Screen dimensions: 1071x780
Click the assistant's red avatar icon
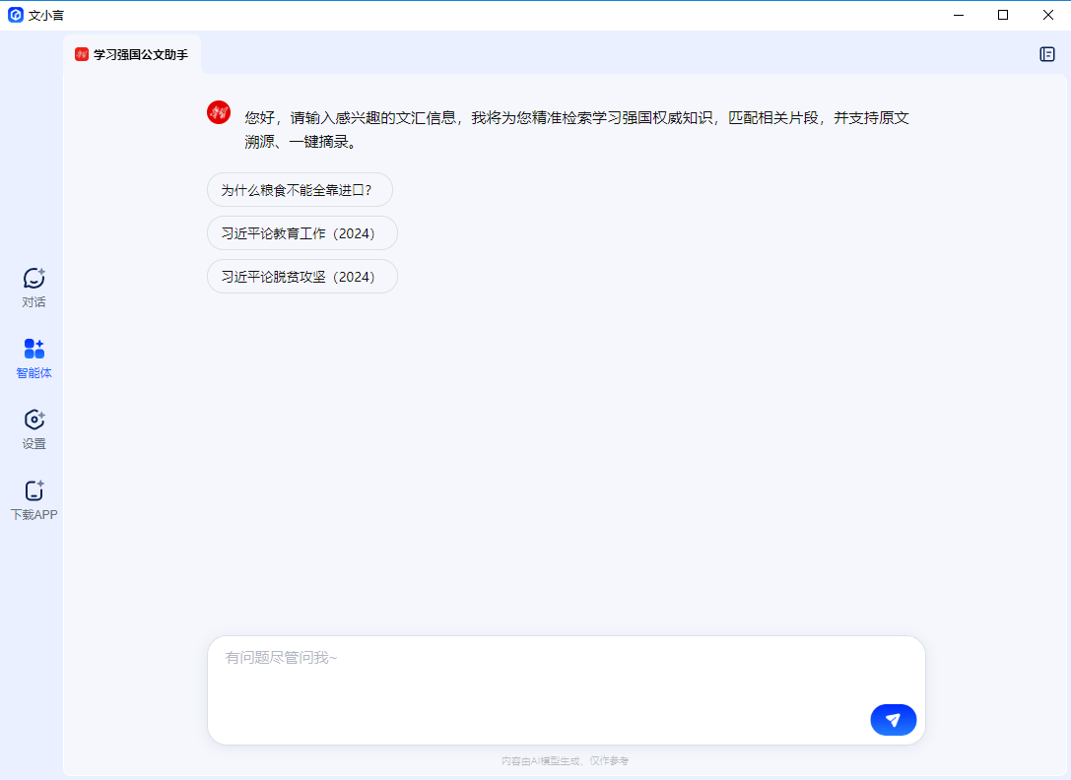pos(218,112)
